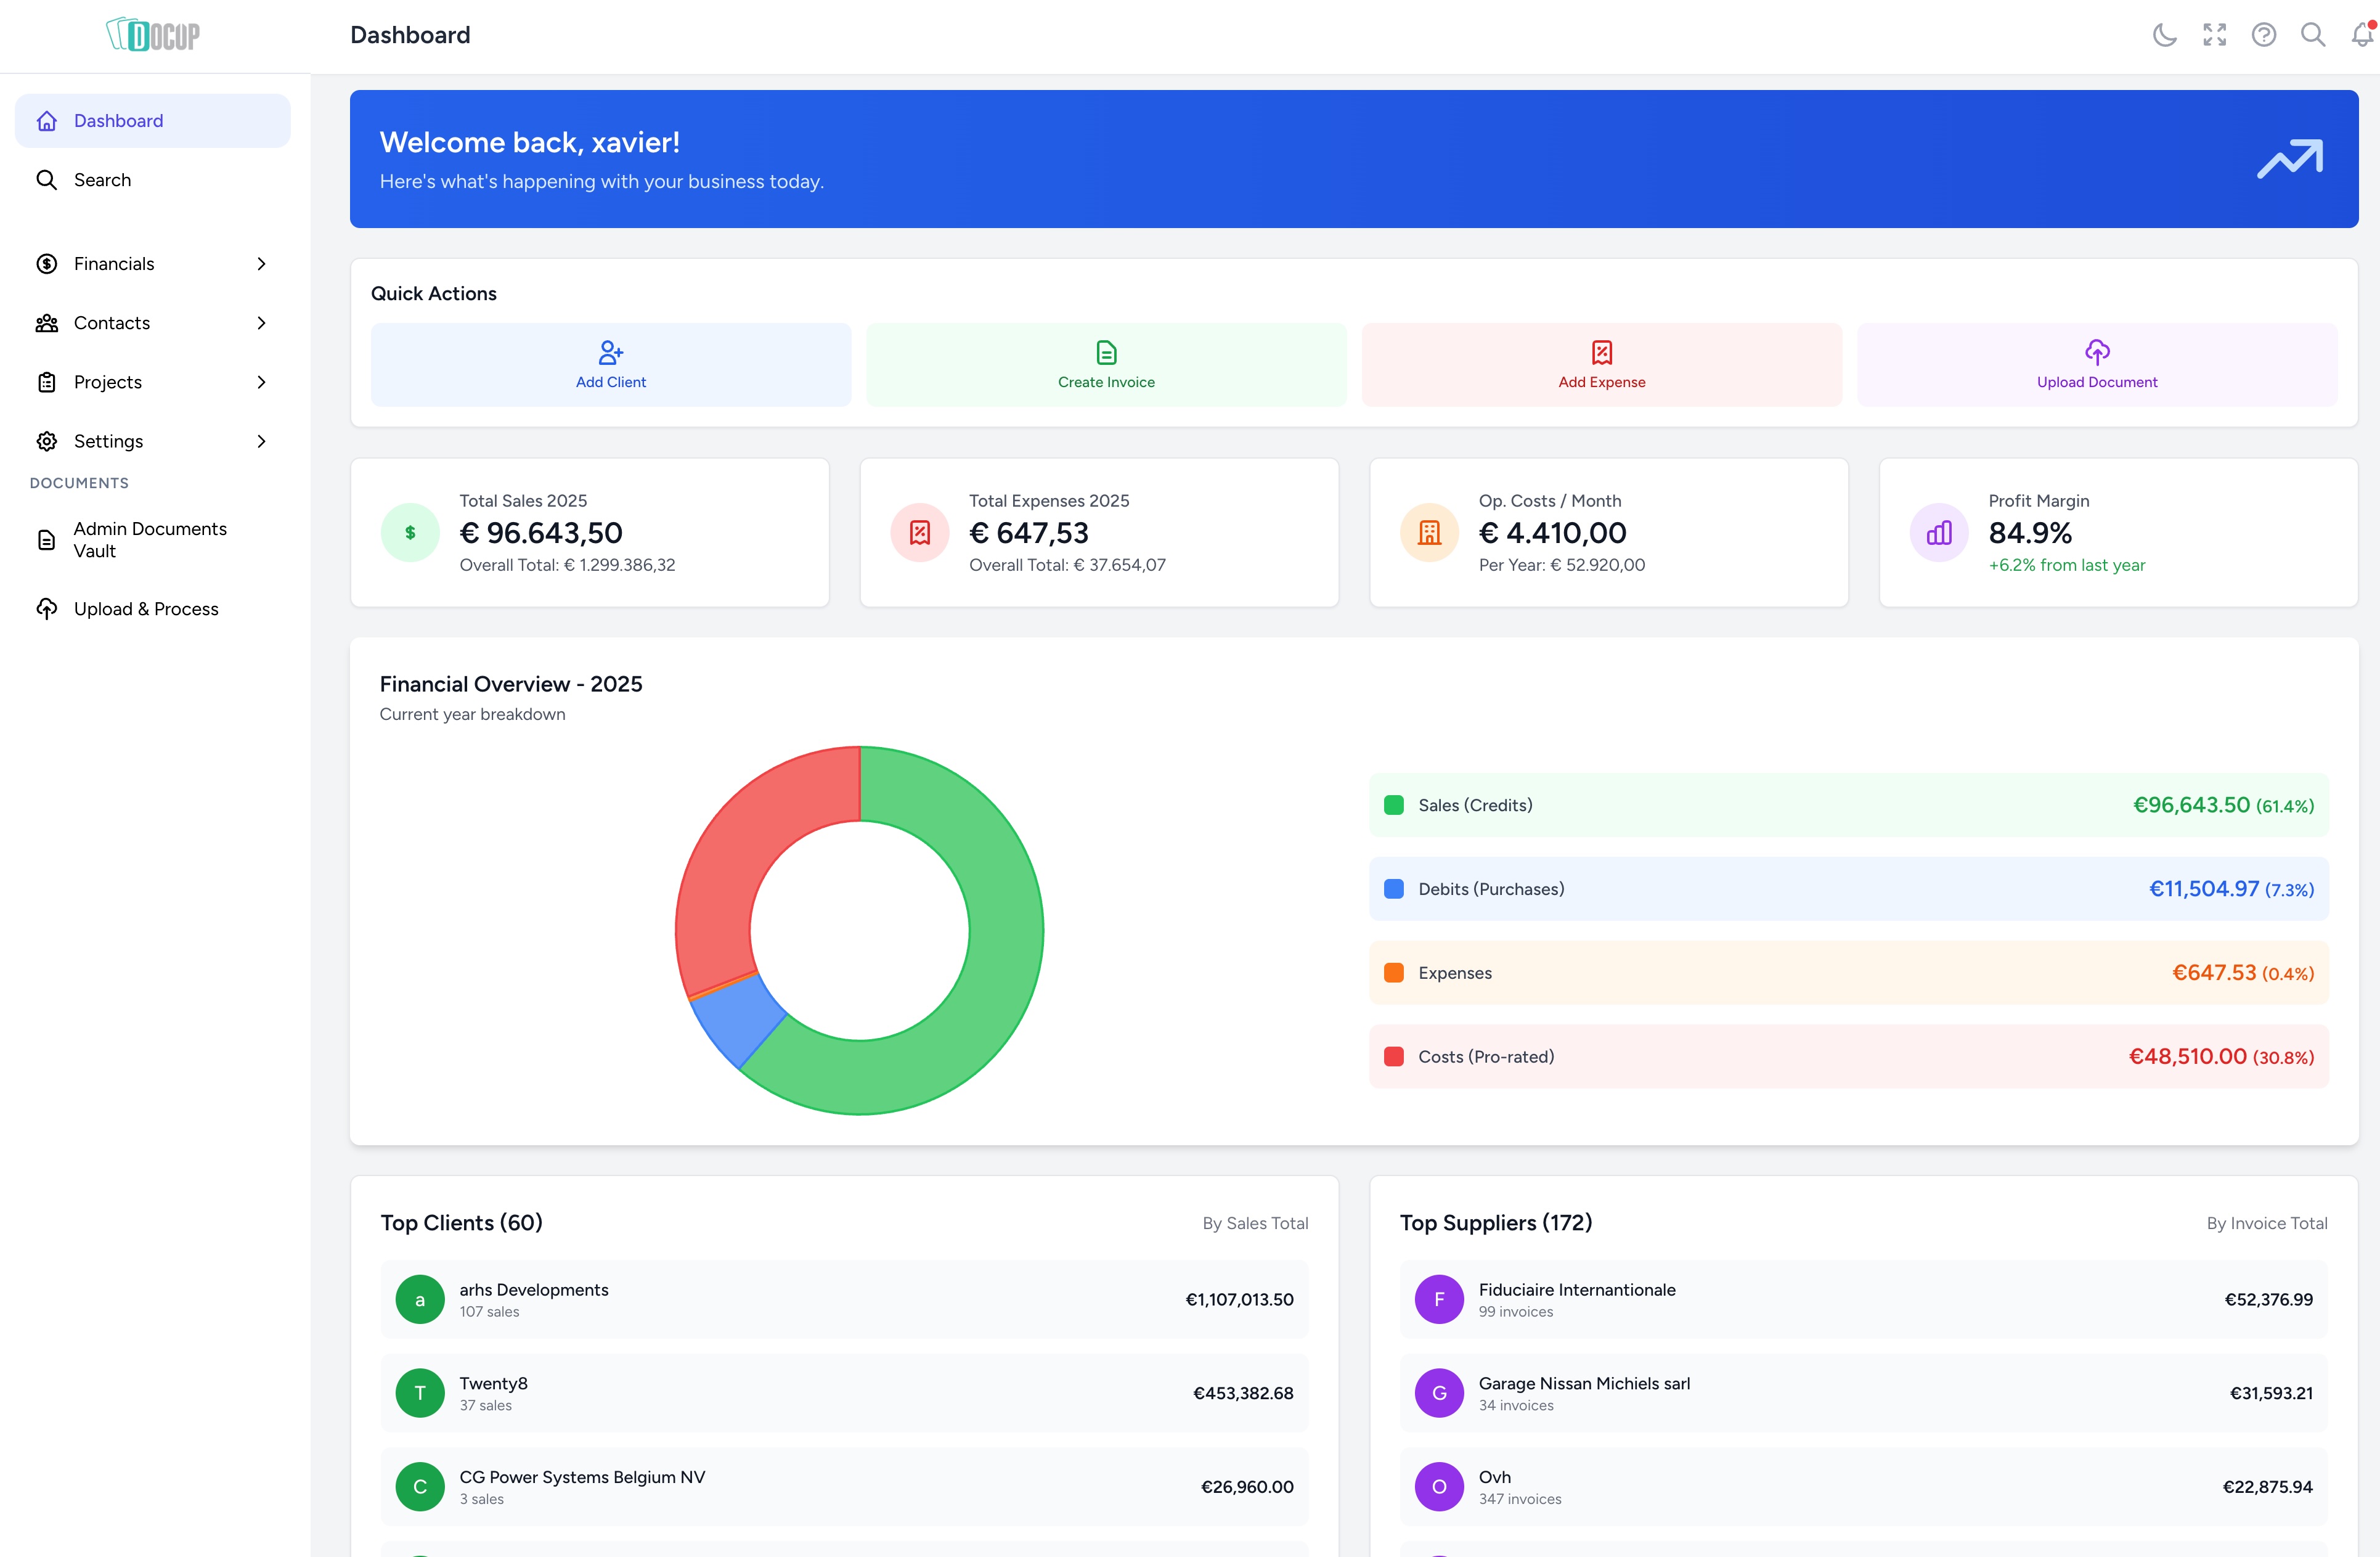Select the Twenty8 client entry
The image size is (2380, 1557).
[x=845, y=1392]
